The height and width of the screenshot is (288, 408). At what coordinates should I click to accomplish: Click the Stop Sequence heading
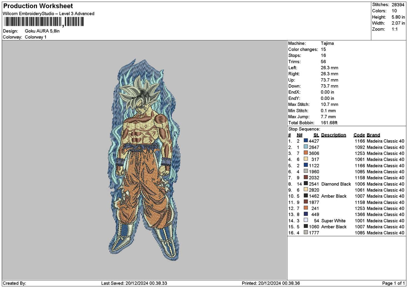304,129
